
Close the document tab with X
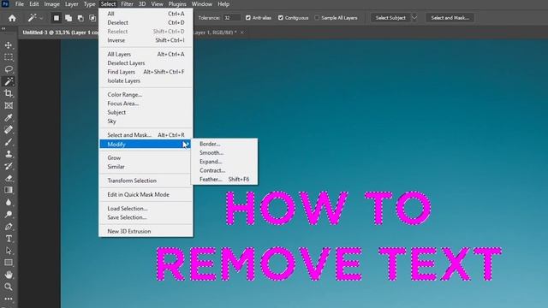tap(241, 33)
